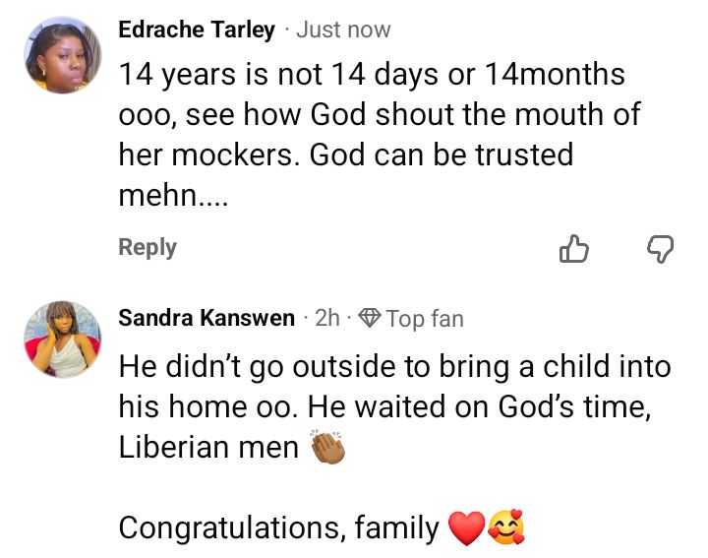
Task: Click the Top fan diamond badge icon
Action: pyautogui.click(x=370, y=318)
